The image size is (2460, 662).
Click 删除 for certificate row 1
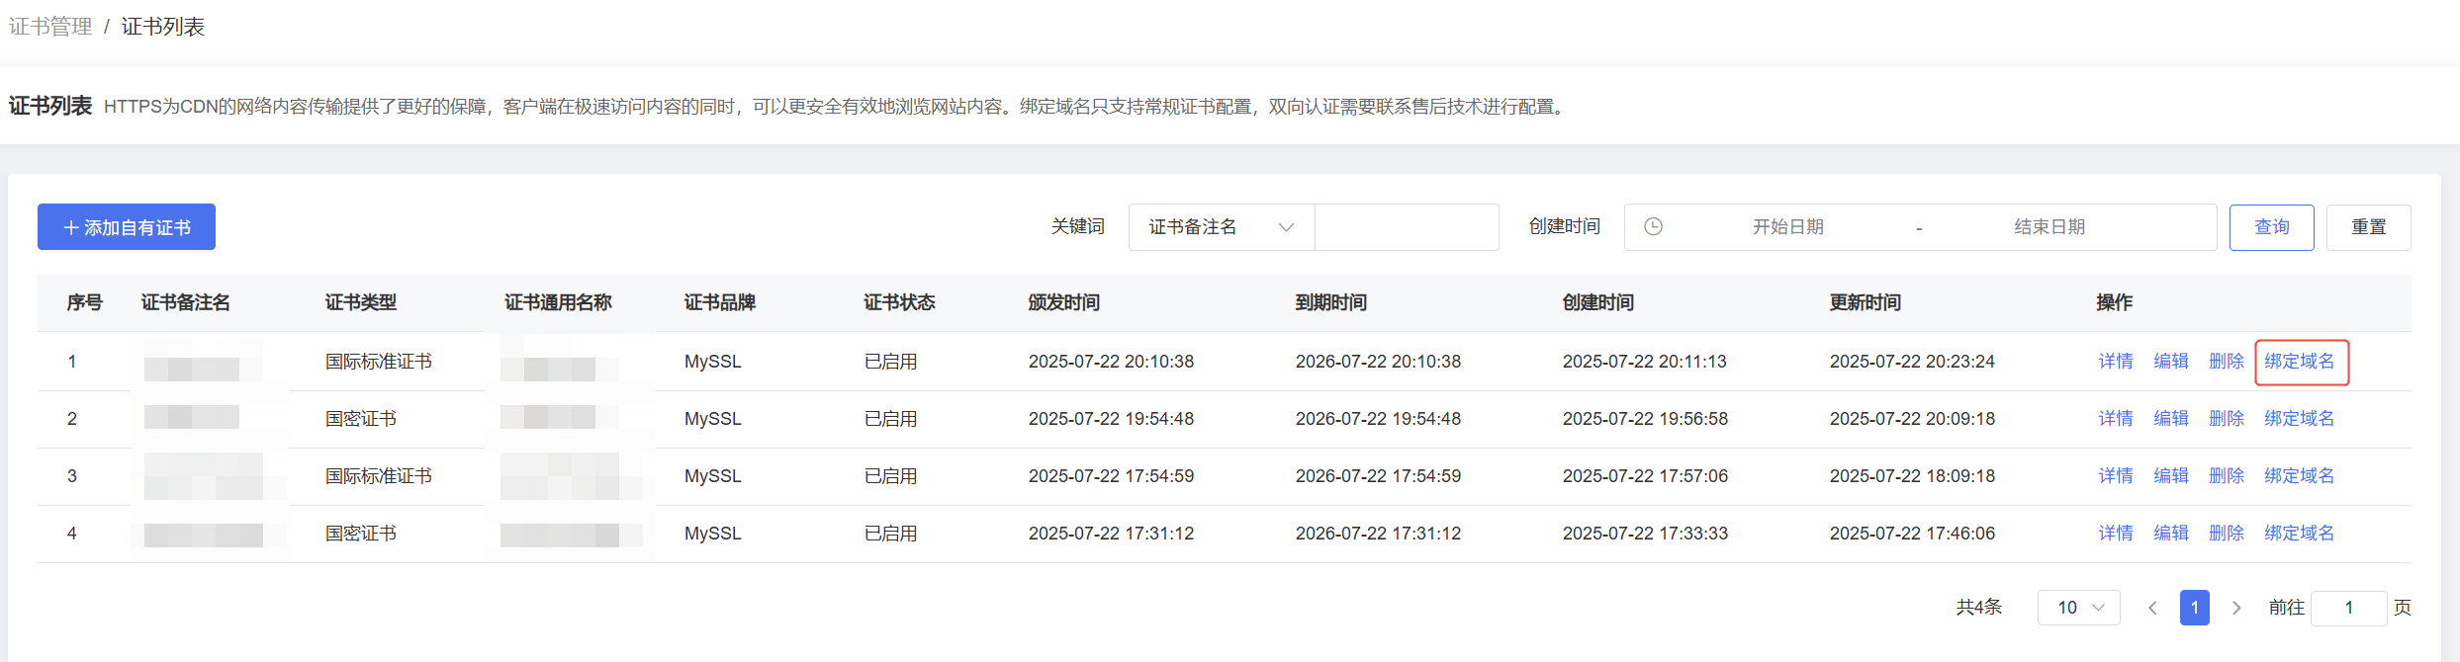click(2227, 362)
